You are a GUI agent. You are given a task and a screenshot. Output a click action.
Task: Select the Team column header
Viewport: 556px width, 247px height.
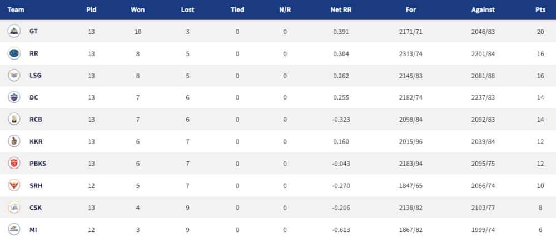coord(16,10)
